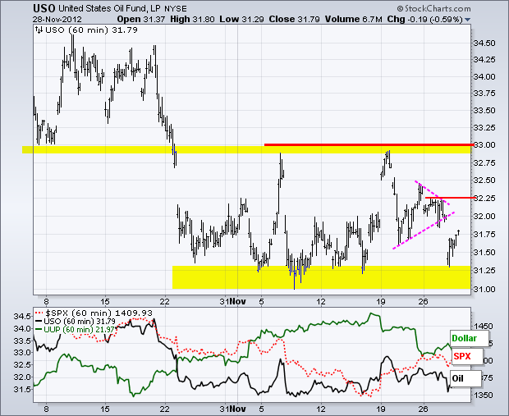Click the Dollar label box
Viewport: 509px width, 416px height.
(470, 338)
